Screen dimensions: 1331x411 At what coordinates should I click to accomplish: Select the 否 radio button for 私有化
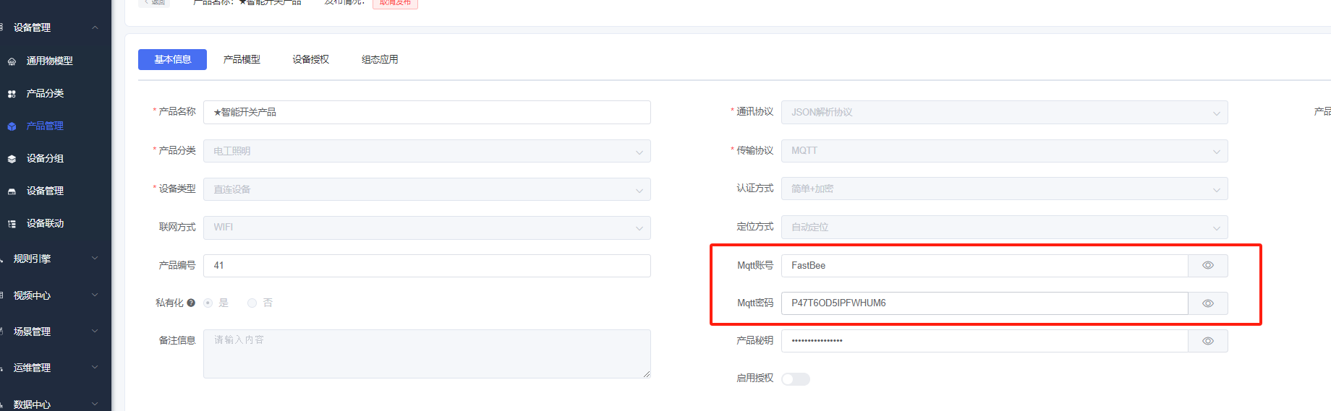click(252, 303)
